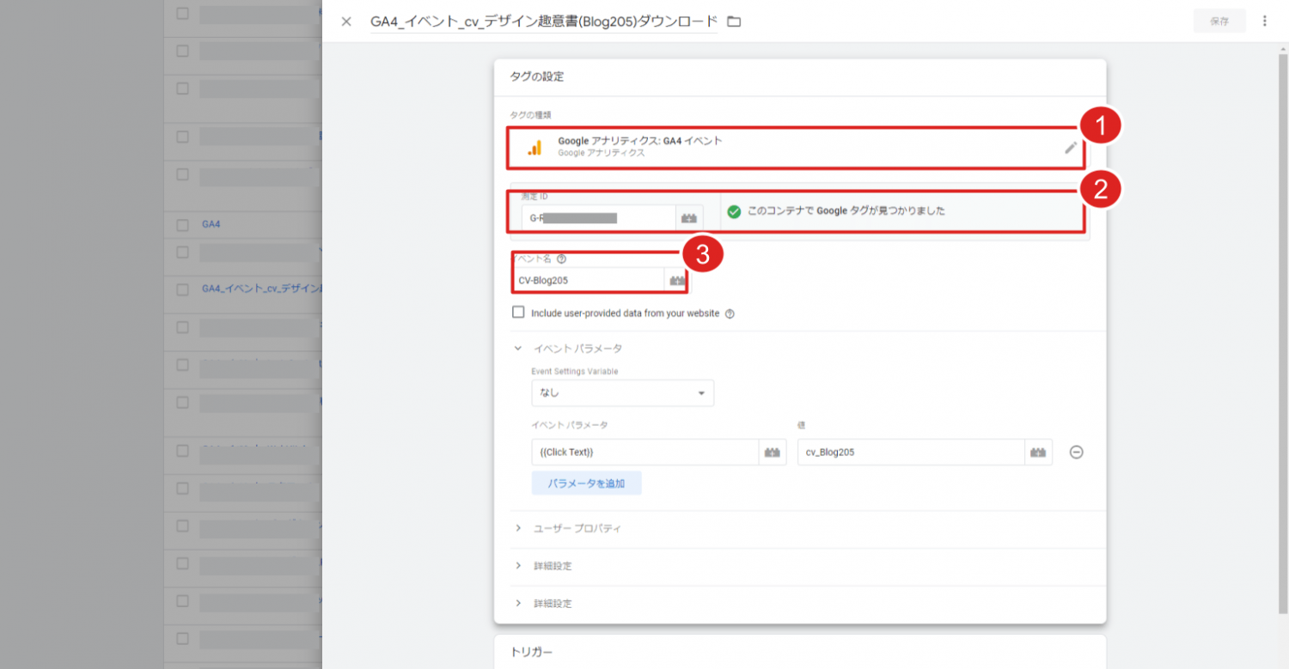Click the Google Analytics bar chart icon
Viewport: 1289px width, 669px height.
535,148
